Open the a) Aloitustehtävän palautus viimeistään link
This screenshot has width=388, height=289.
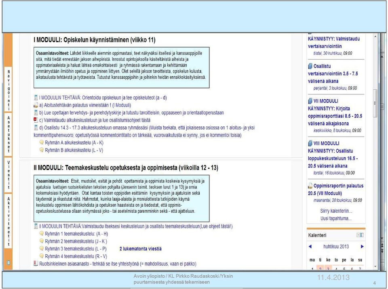pyautogui.click(x=85, y=105)
